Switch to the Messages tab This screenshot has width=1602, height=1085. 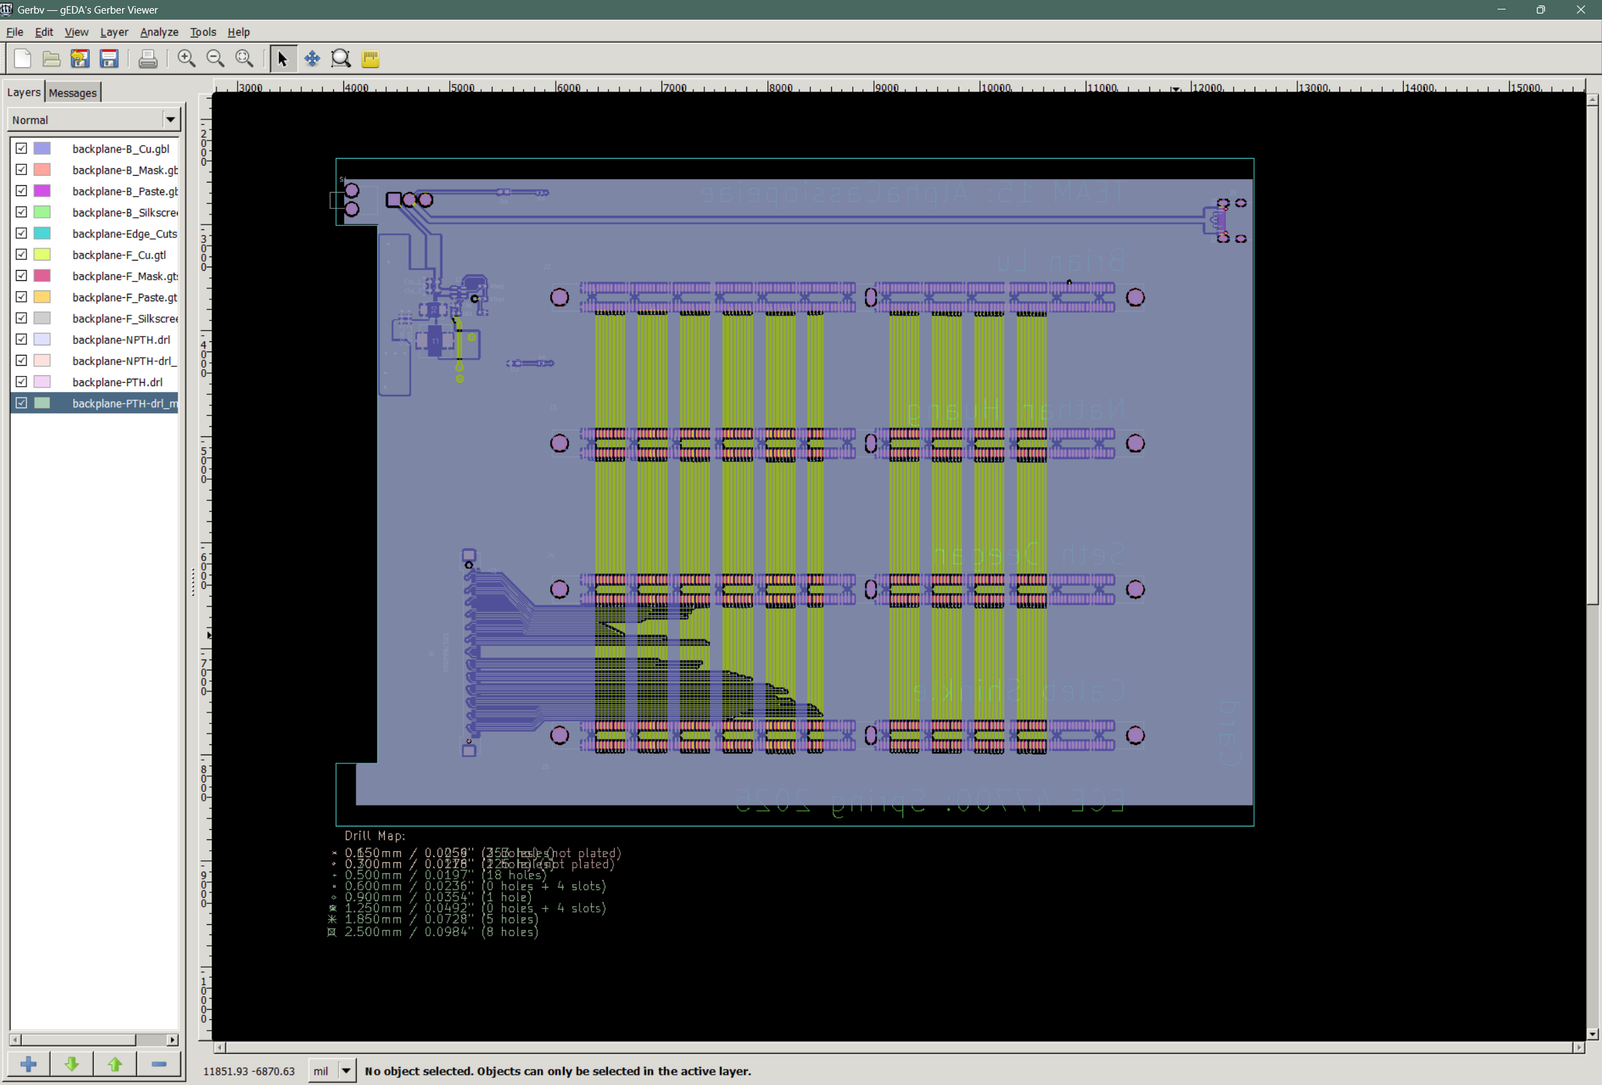click(x=73, y=92)
